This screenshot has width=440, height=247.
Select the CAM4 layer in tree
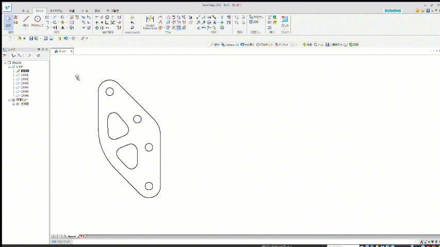[x=24, y=87]
